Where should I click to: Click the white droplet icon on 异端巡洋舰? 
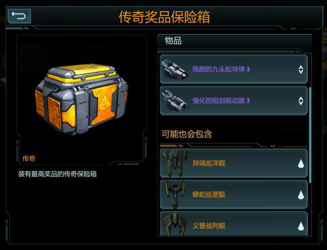(x=301, y=164)
